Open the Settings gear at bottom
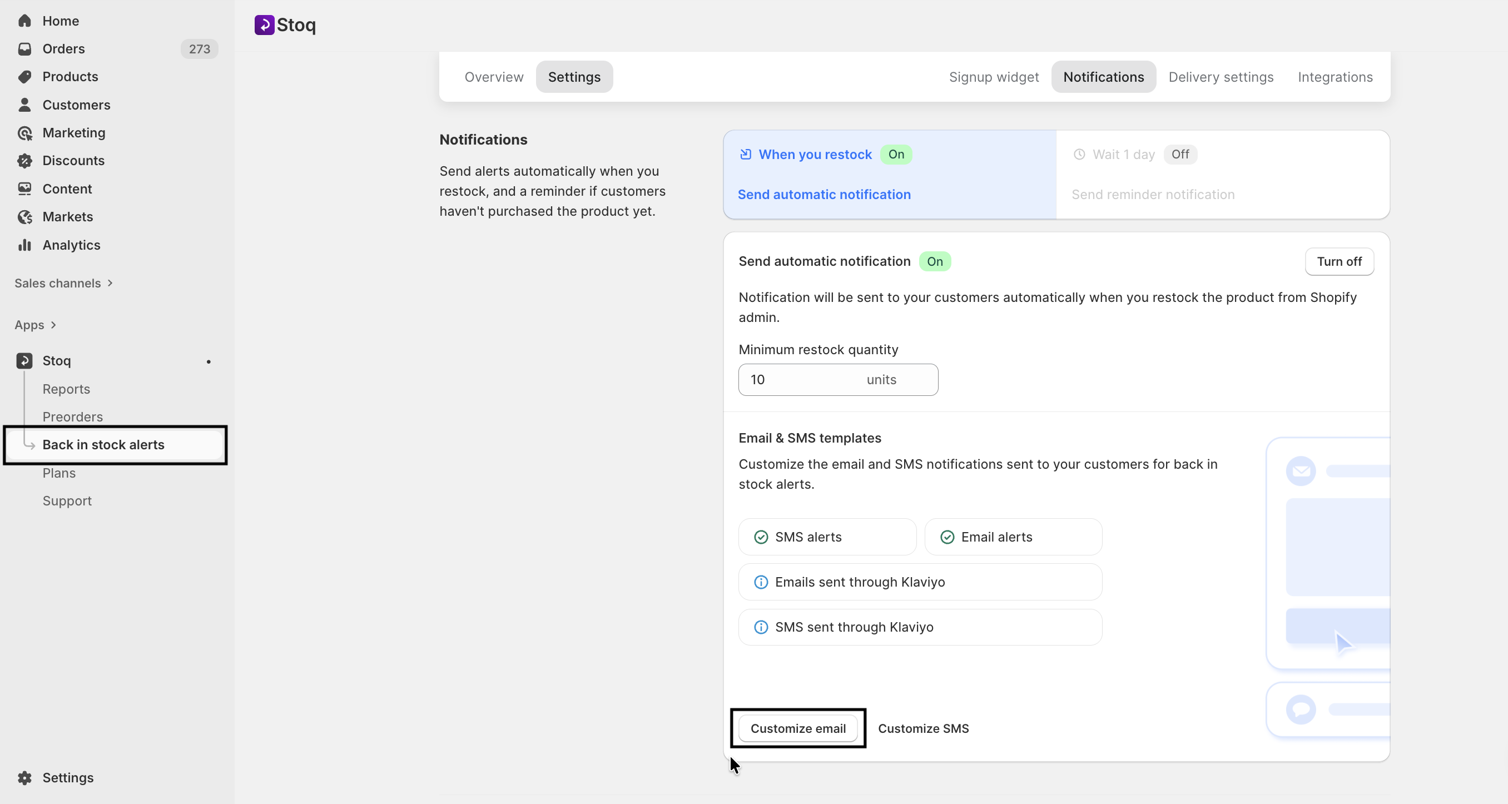Screen dimensions: 1508x804 (x=24, y=778)
